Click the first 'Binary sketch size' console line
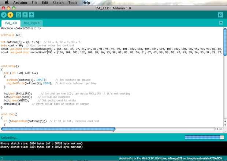227x161 pixels. [x=41, y=143]
